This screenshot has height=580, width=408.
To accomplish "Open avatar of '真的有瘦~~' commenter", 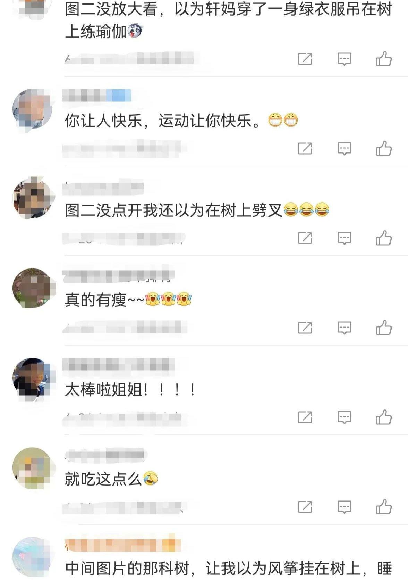I will click(33, 288).
